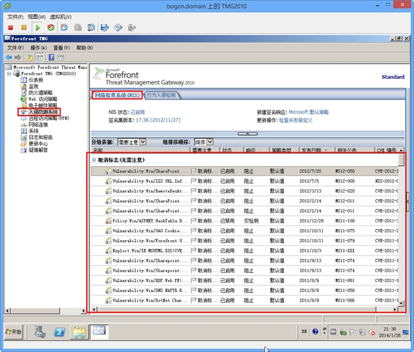
Task: Select the Vulnerability:Win/RemoteDeskt row
Action: [245, 191]
